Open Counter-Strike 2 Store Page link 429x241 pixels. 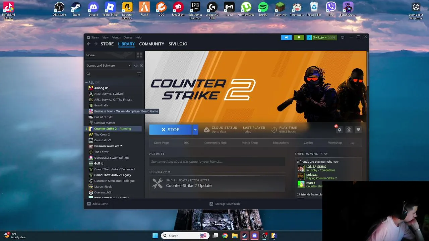161,143
